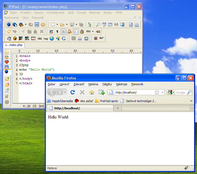Click line 4 echo code in PSPad editor
Image resolution: width=197 pixels, height=174 pixels.
pos(37,69)
